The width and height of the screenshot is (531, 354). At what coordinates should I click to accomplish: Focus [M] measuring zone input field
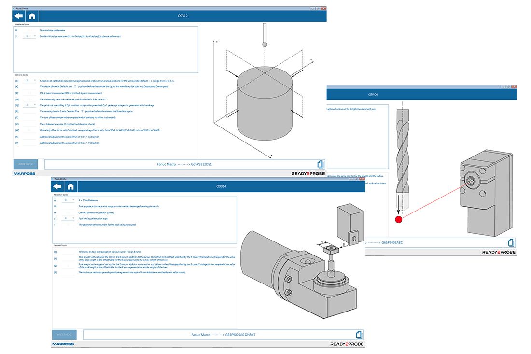tap(29, 99)
